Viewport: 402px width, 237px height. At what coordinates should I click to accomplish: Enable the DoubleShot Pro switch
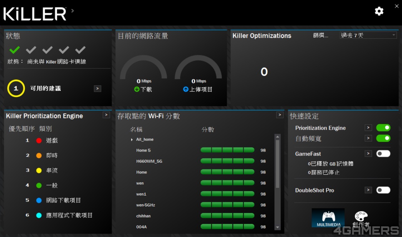(x=383, y=190)
